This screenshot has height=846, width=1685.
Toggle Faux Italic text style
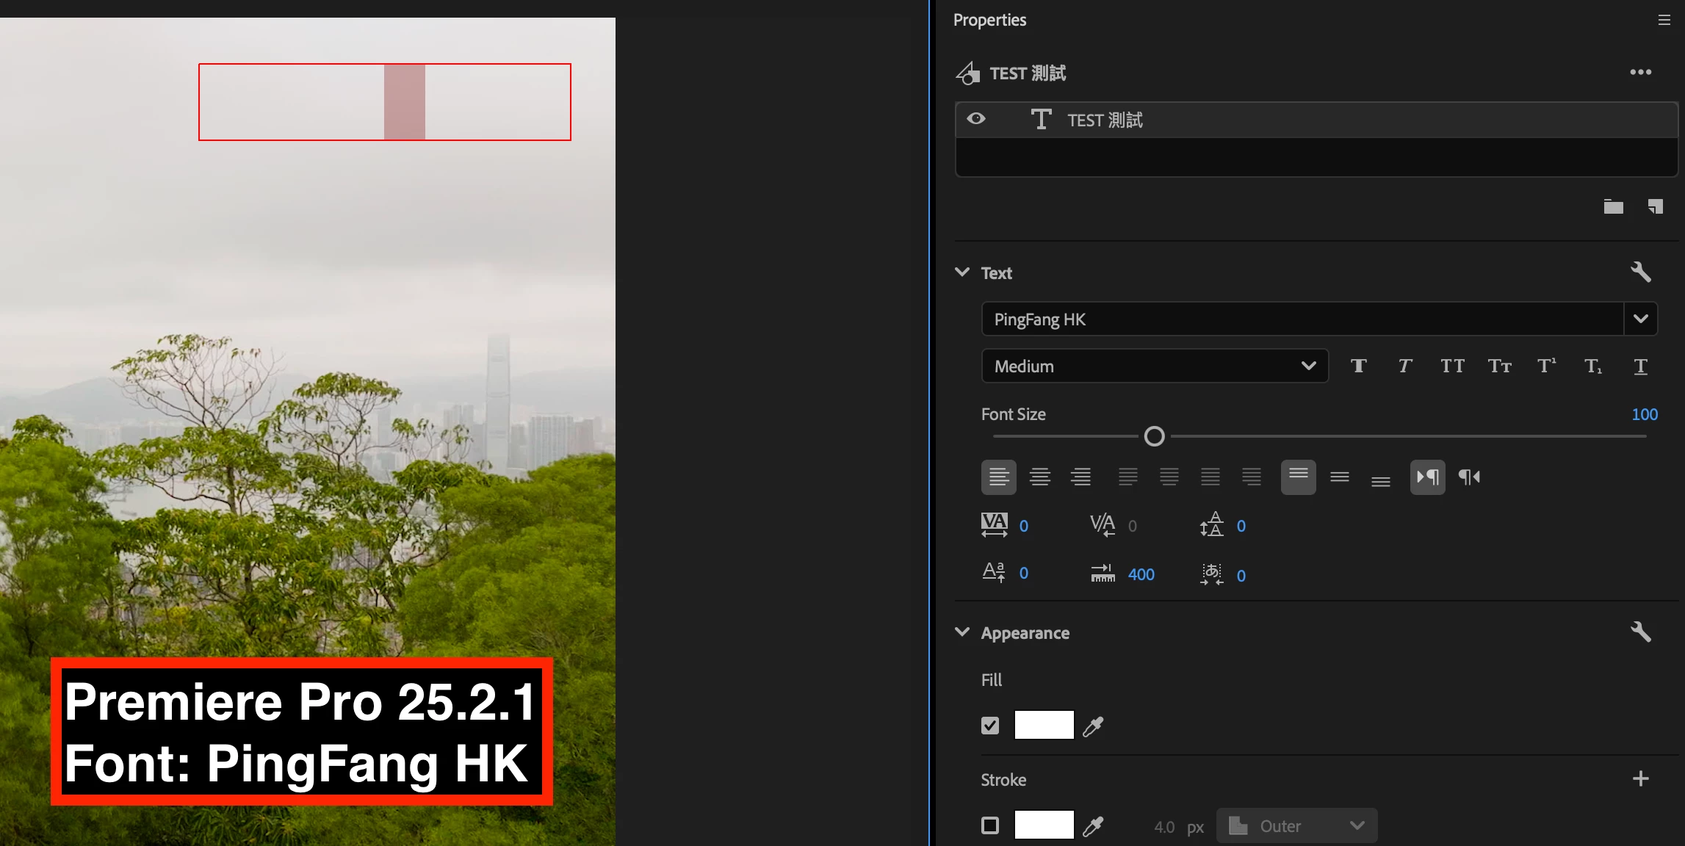tap(1404, 366)
